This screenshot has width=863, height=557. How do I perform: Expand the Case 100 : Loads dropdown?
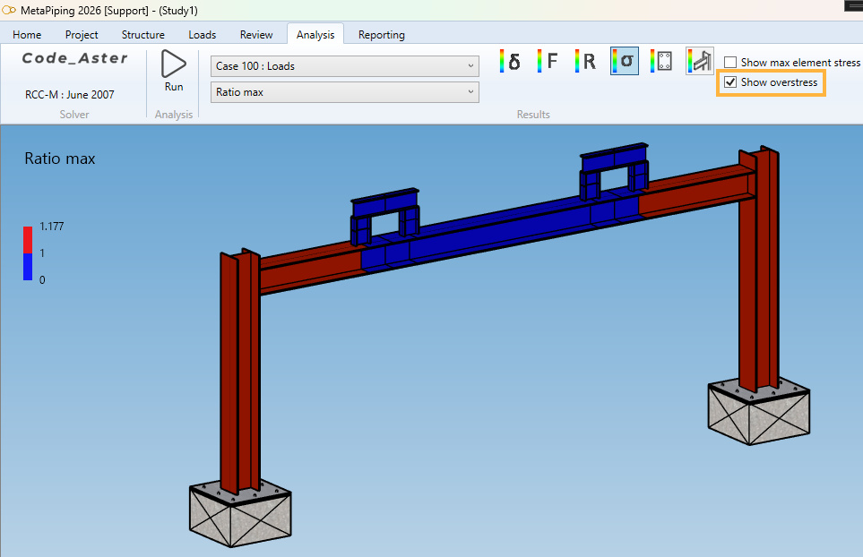click(345, 66)
